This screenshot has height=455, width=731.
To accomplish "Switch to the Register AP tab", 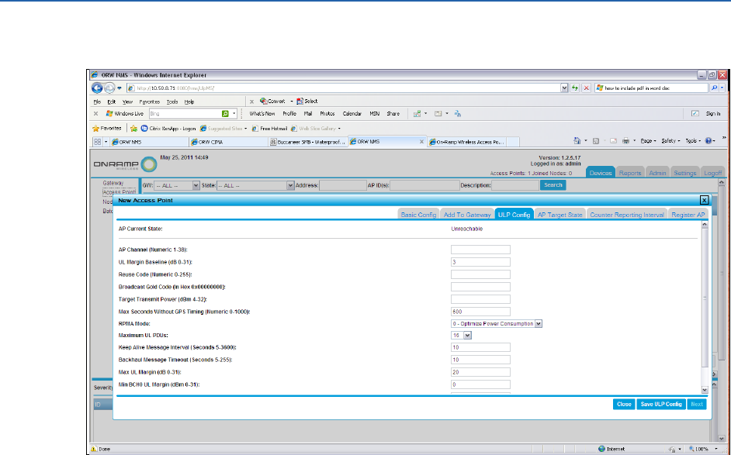I will click(x=688, y=214).
